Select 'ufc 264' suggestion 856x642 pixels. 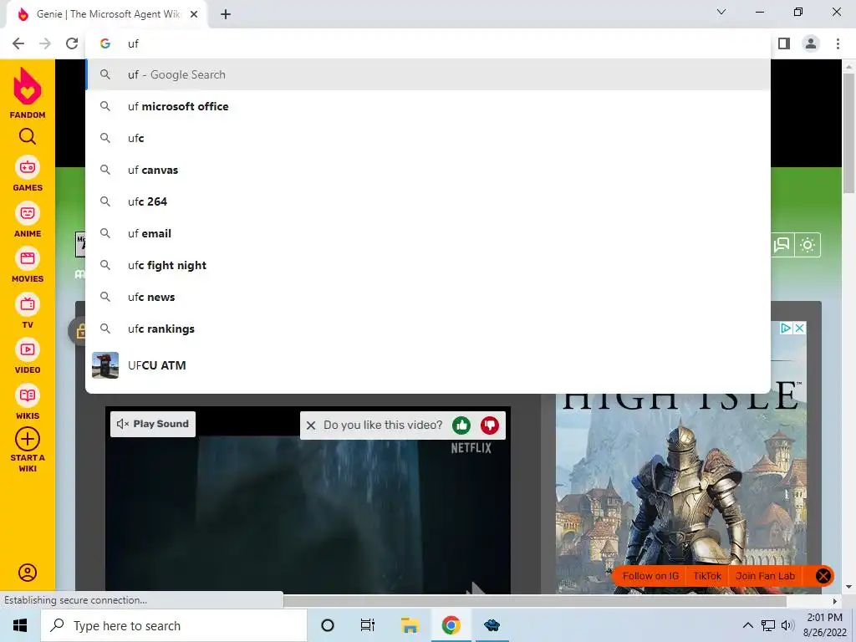coord(428,201)
